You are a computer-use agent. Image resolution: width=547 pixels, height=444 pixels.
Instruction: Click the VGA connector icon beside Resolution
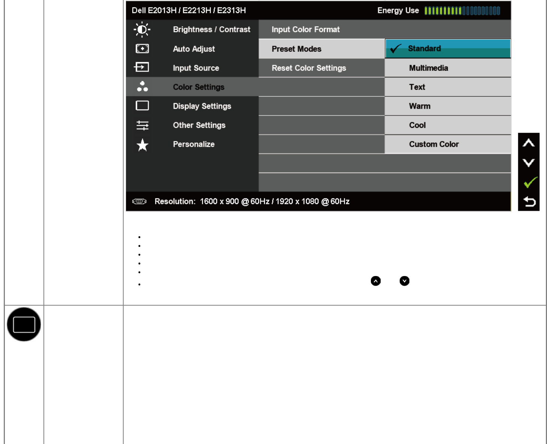139,202
